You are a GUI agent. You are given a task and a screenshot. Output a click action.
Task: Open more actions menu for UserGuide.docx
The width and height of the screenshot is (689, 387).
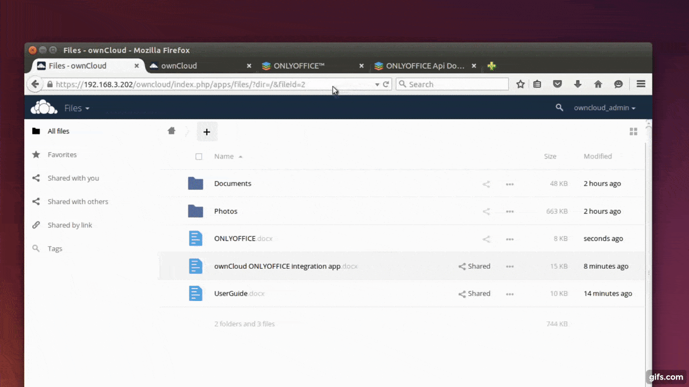(x=509, y=294)
